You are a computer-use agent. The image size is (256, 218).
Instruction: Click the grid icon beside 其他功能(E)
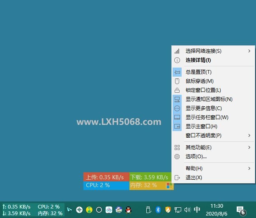(177, 148)
